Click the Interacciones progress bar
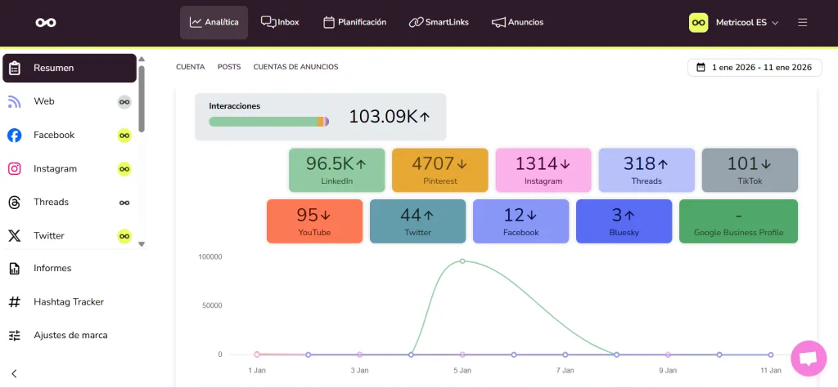Viewport: 838px width, 388px height. [268, 122]
